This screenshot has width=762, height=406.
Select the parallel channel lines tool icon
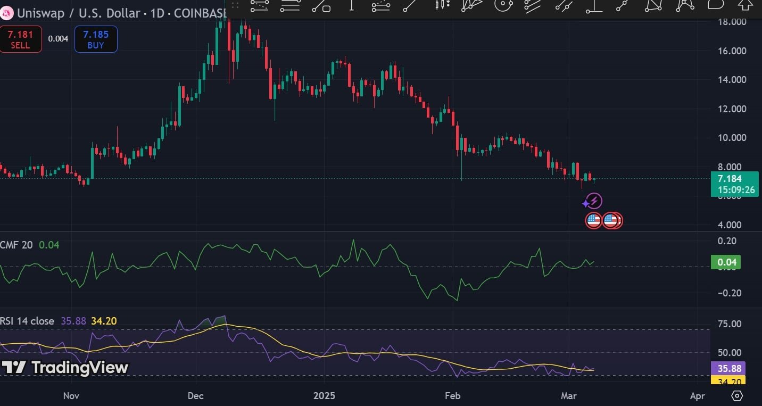coord(533,5)
